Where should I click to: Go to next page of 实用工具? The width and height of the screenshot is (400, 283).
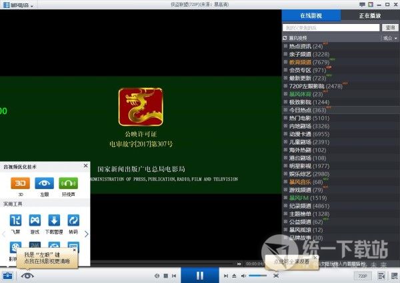pyautogui.click(x=87, y=234)
